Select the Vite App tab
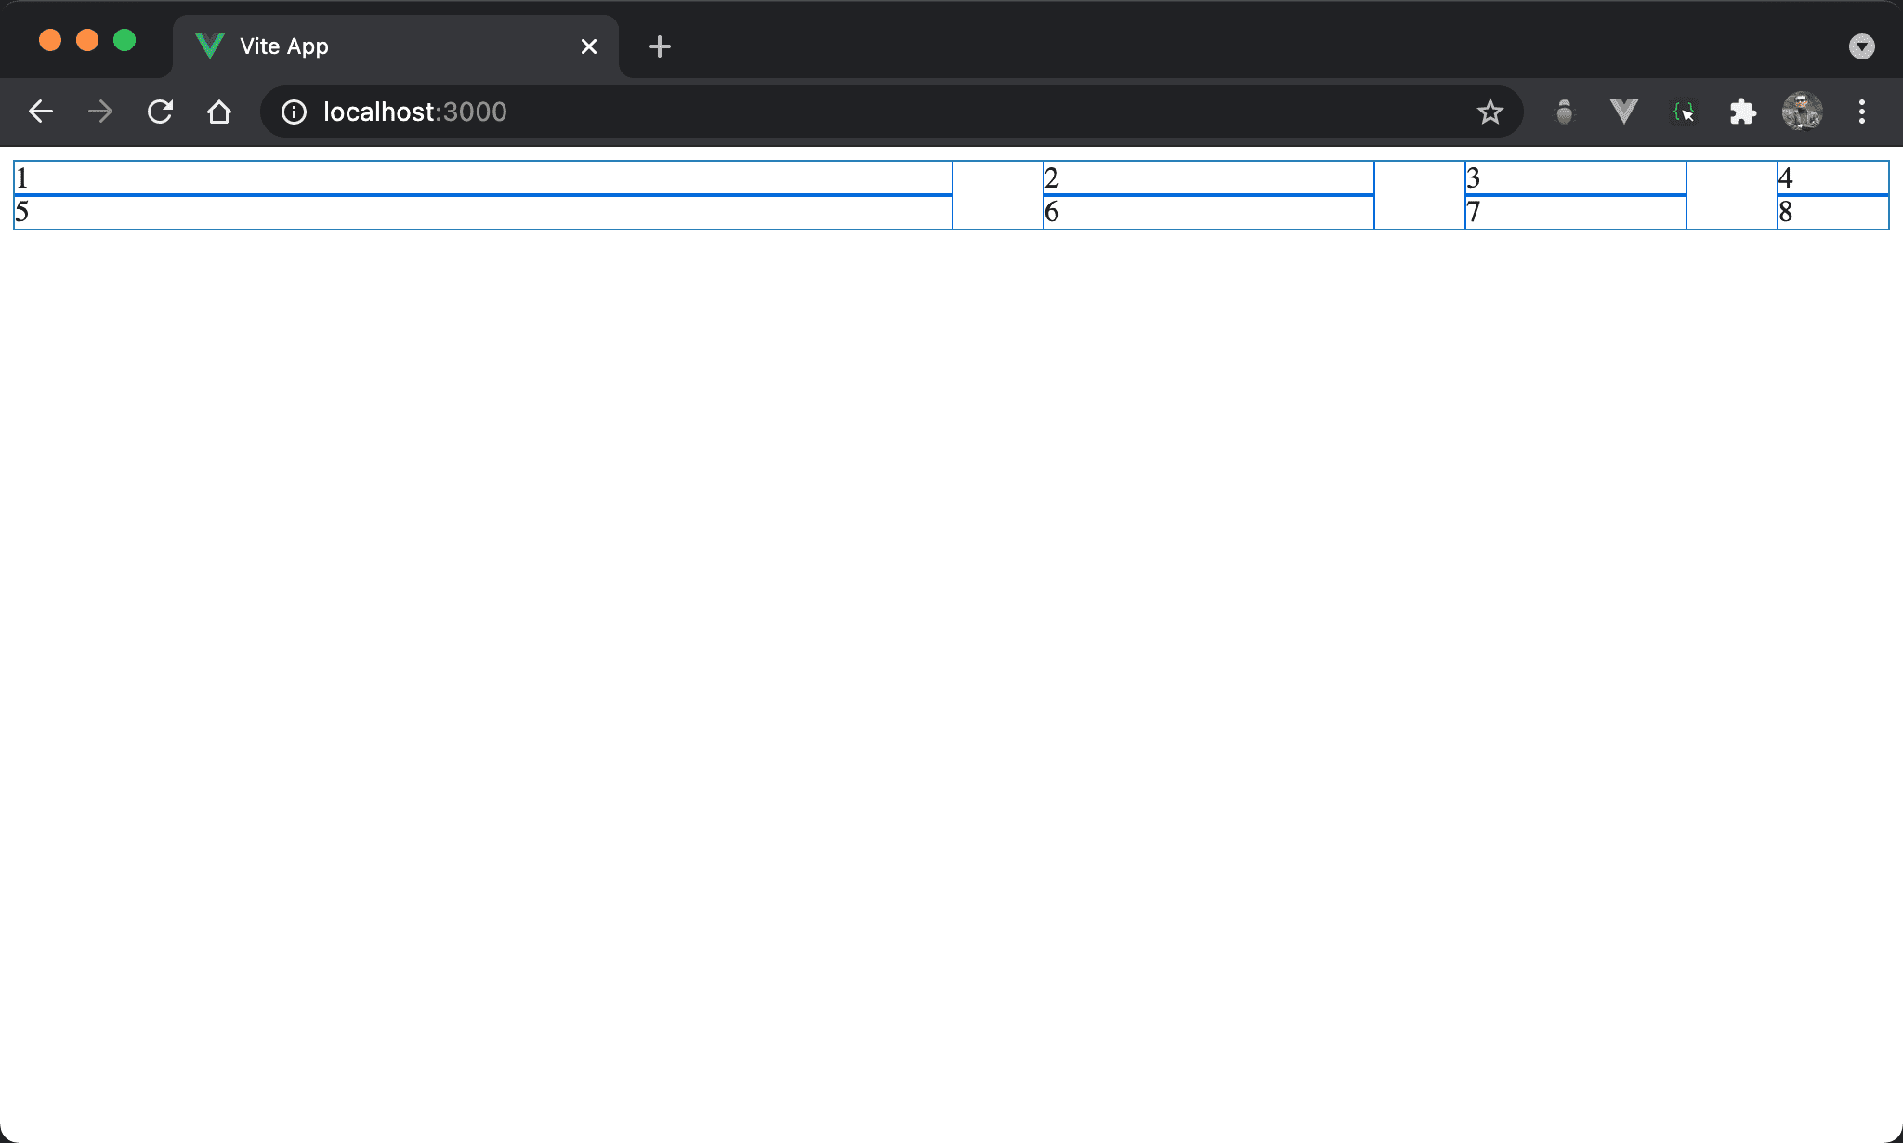Viewport: 1903px width, 1143px height. click(372, 46)
